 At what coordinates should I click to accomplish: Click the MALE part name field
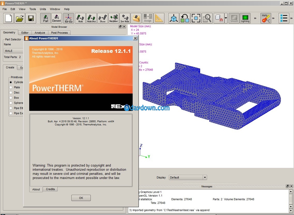[13, 51]
